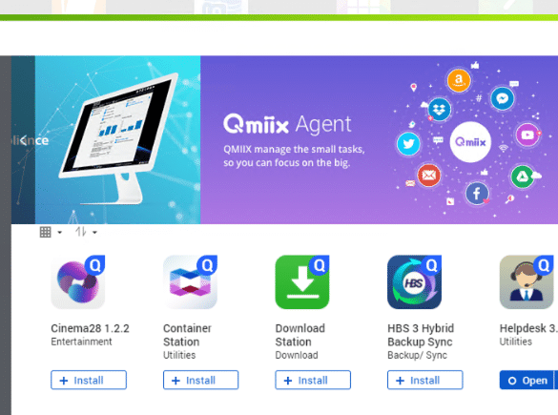The width and height of the screenshot is (558, 415).
Task: Go to previous banner slide arrow
Action: (24, 140)
